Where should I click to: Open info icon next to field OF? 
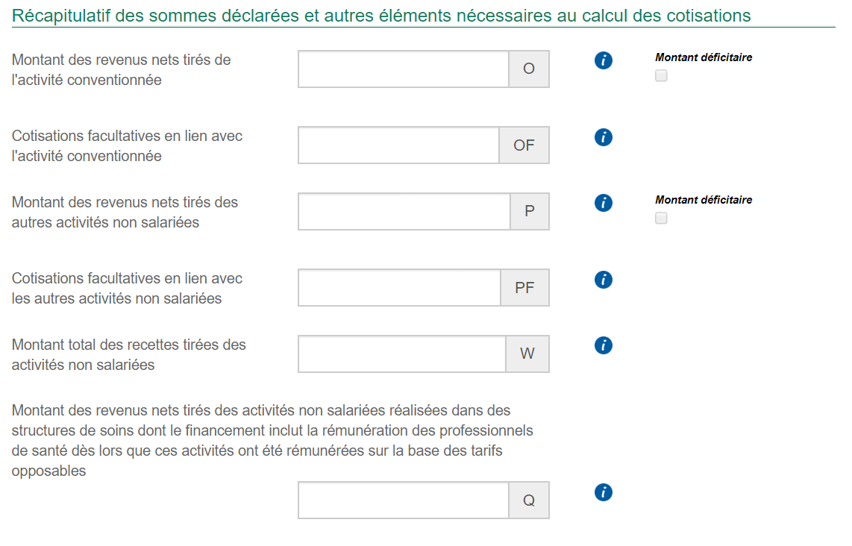(604, 137)
